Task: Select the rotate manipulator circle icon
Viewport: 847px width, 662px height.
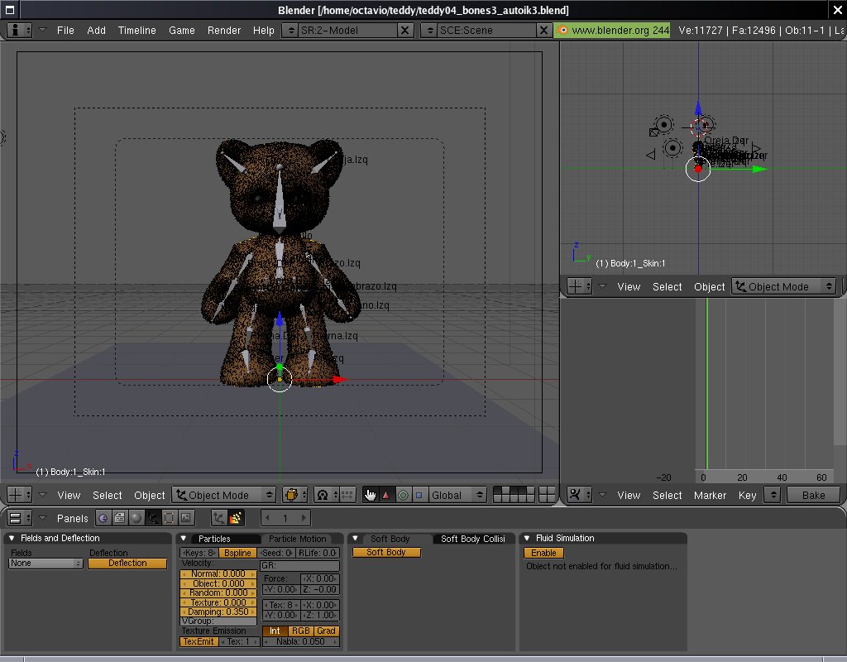Action: [x=403, y=495]
